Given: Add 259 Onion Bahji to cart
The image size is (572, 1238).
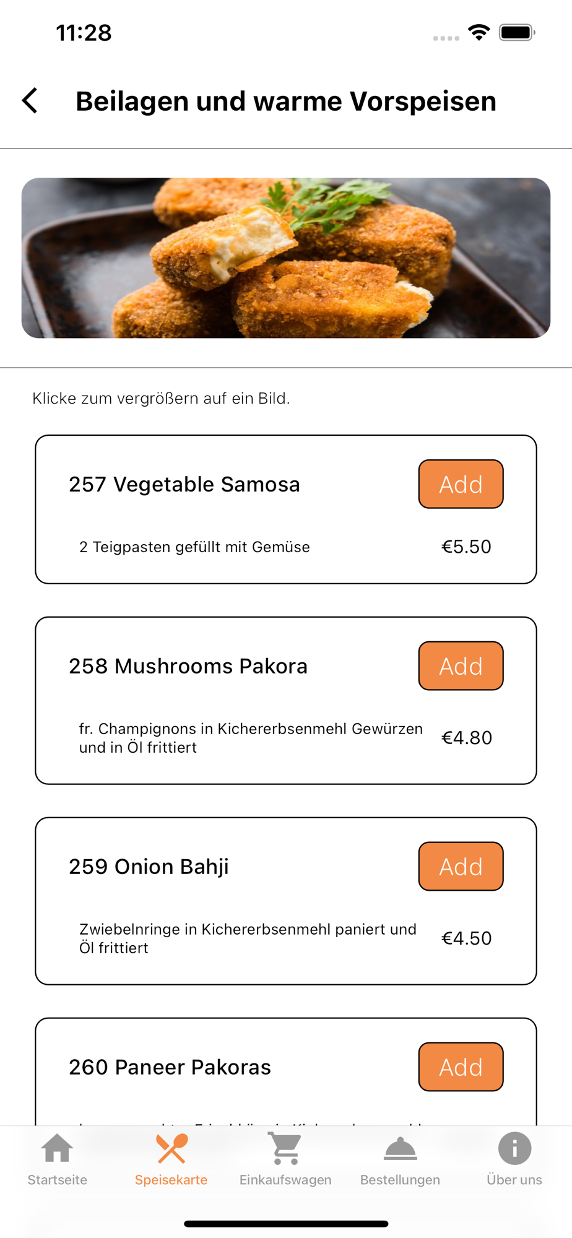Looking at the screenshot, I should (461, 867).
